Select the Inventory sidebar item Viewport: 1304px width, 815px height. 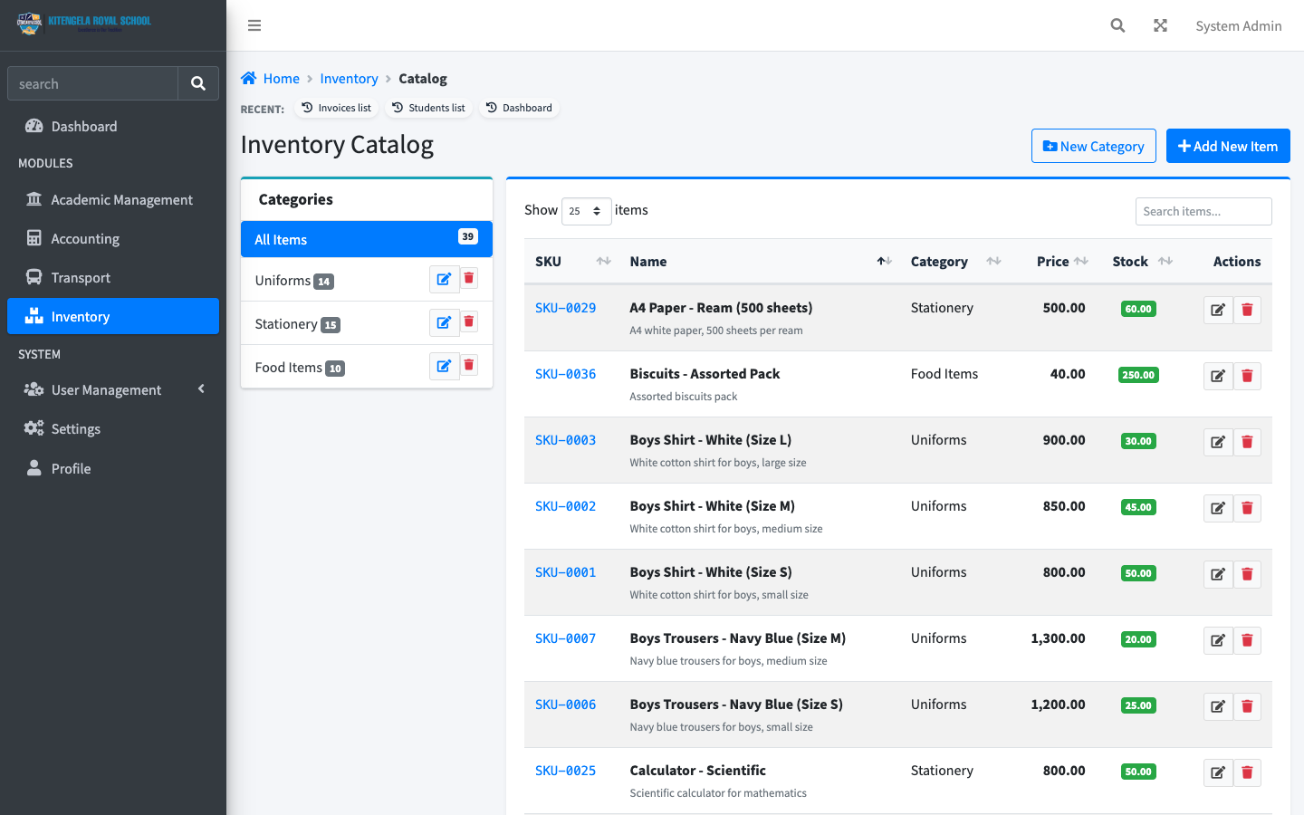click(113, 316)
